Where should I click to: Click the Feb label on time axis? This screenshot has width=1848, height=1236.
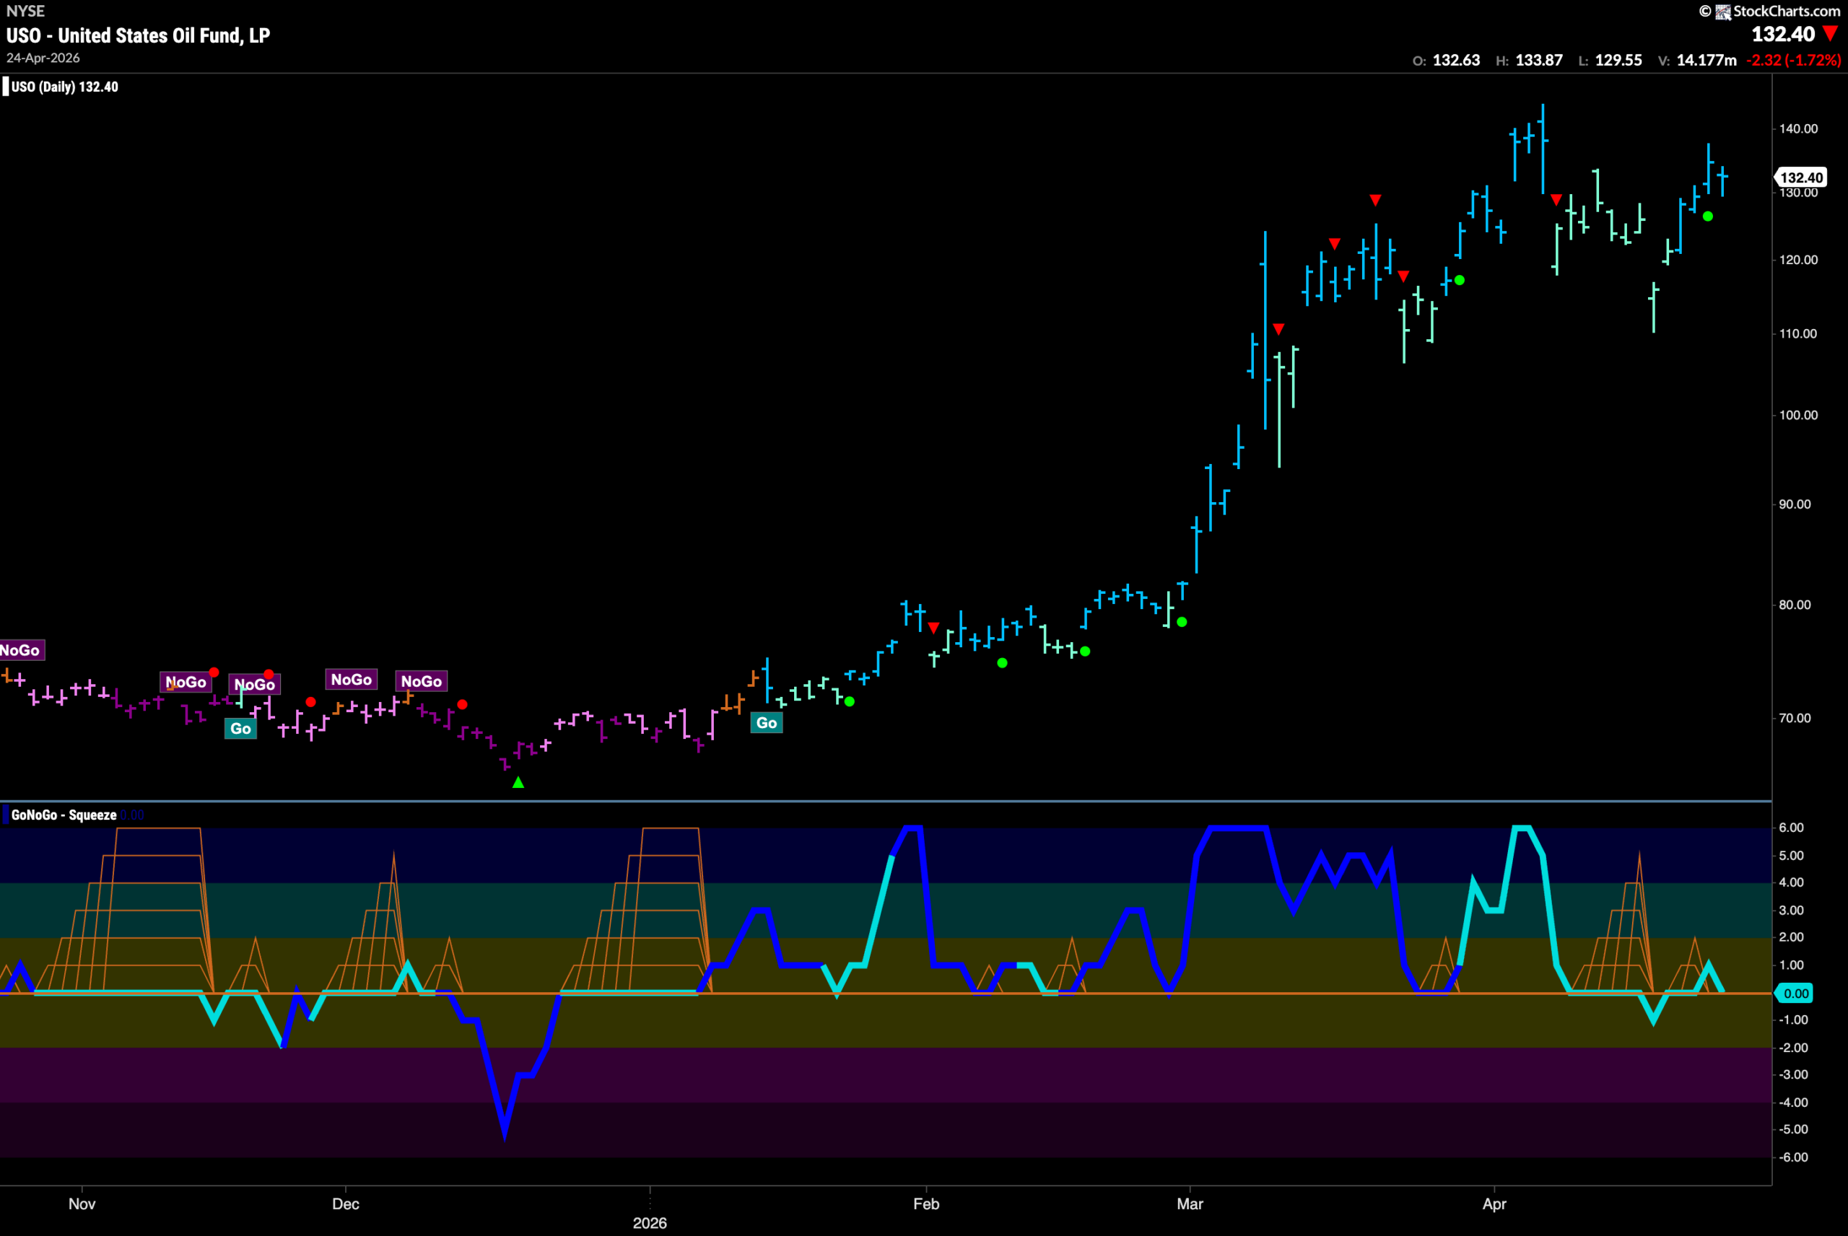tap(926, 1204)
